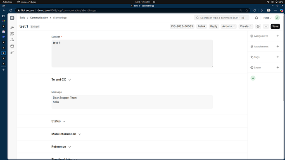285x160 pixels.
Task: Open Edge Favorites toolbar icon
Action: [262, 10]
